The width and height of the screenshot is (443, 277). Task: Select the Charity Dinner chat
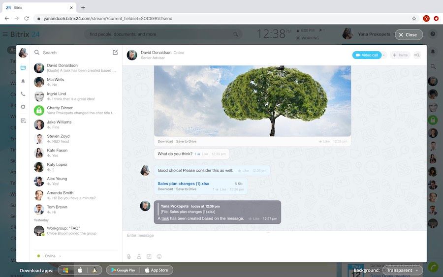74,110
